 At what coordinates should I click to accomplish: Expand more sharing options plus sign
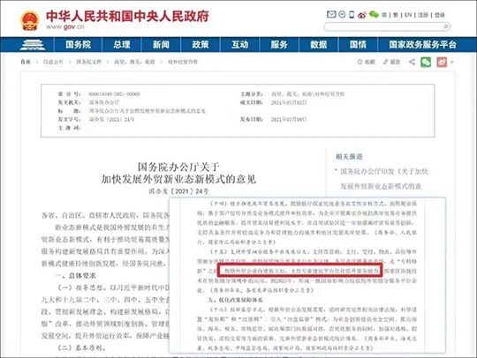coord(452,62)
